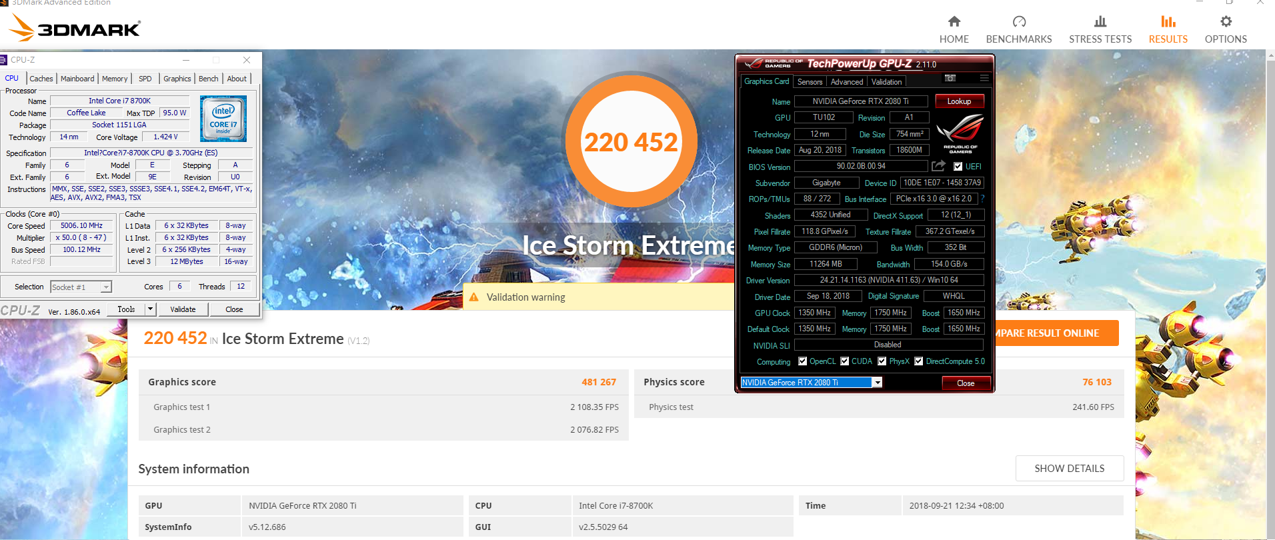This screenshot has width=1275, height=540.
Task: Switch to CPU-Z SPD tab
Action: [145, 79]
